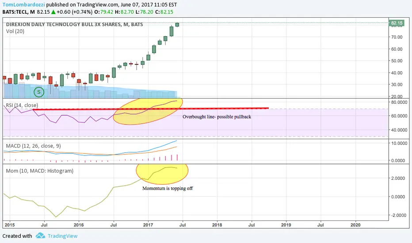The image size is (412, 243).
Task: Open the TomLombardozzi author link
Action: click(x=23, y=5)
